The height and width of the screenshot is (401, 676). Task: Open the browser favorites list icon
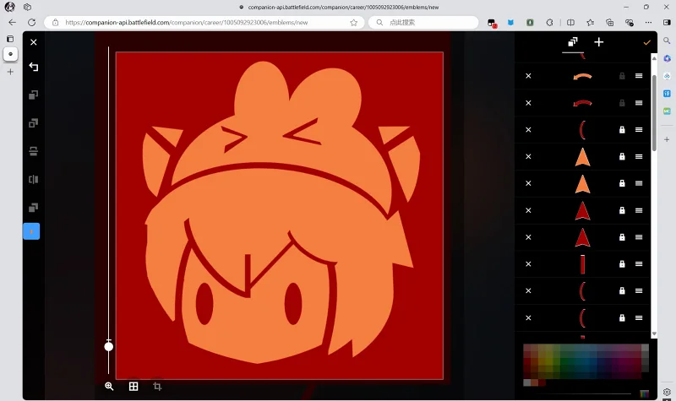click(x=590, y=23)
